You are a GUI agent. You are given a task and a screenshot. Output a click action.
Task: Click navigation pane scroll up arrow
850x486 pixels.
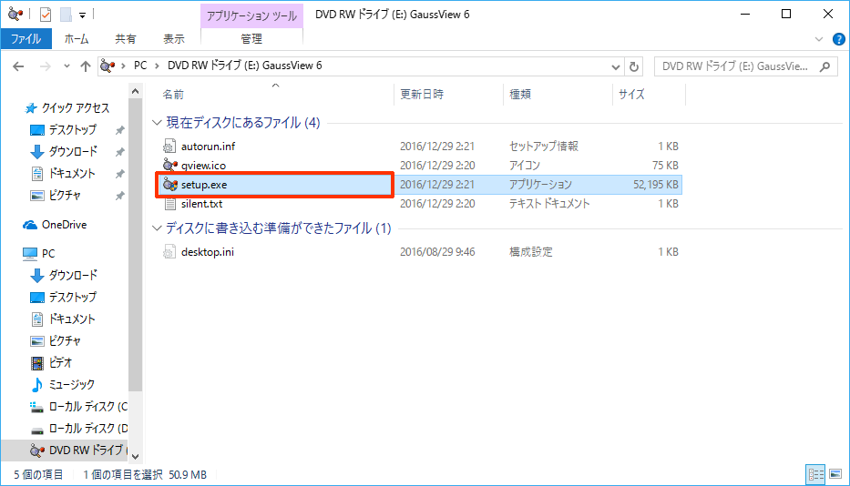[136, 91]
